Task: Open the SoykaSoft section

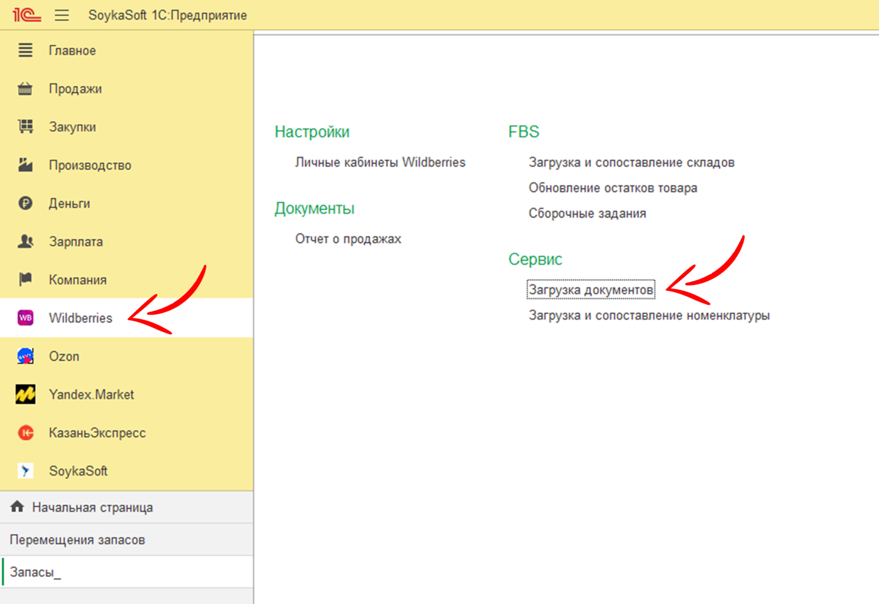Action: pos(127,471)
